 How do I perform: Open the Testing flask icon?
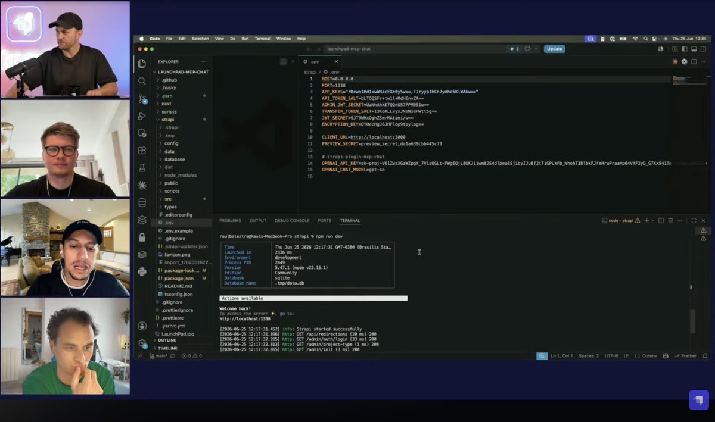[x=142, y=168]
